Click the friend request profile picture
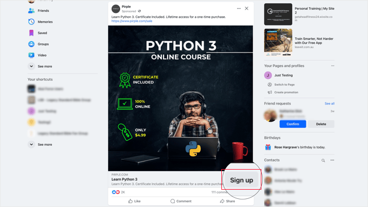This screenshot has width=368, height=207. (271, 115)
